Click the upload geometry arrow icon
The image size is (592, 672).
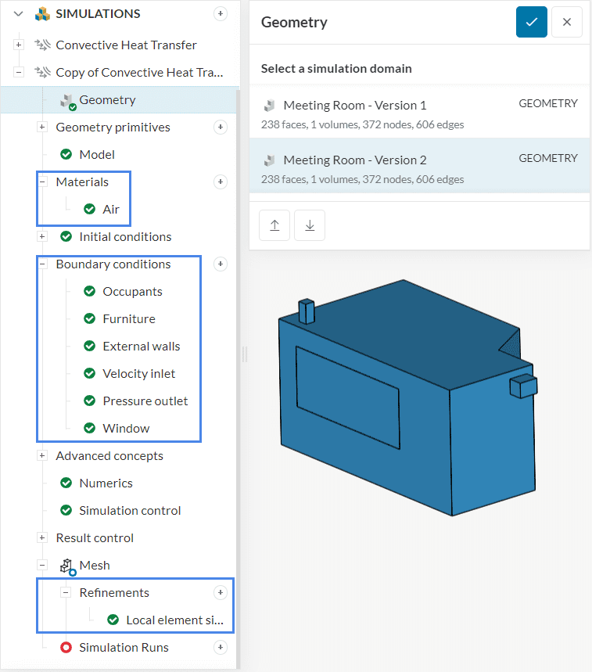274,225
